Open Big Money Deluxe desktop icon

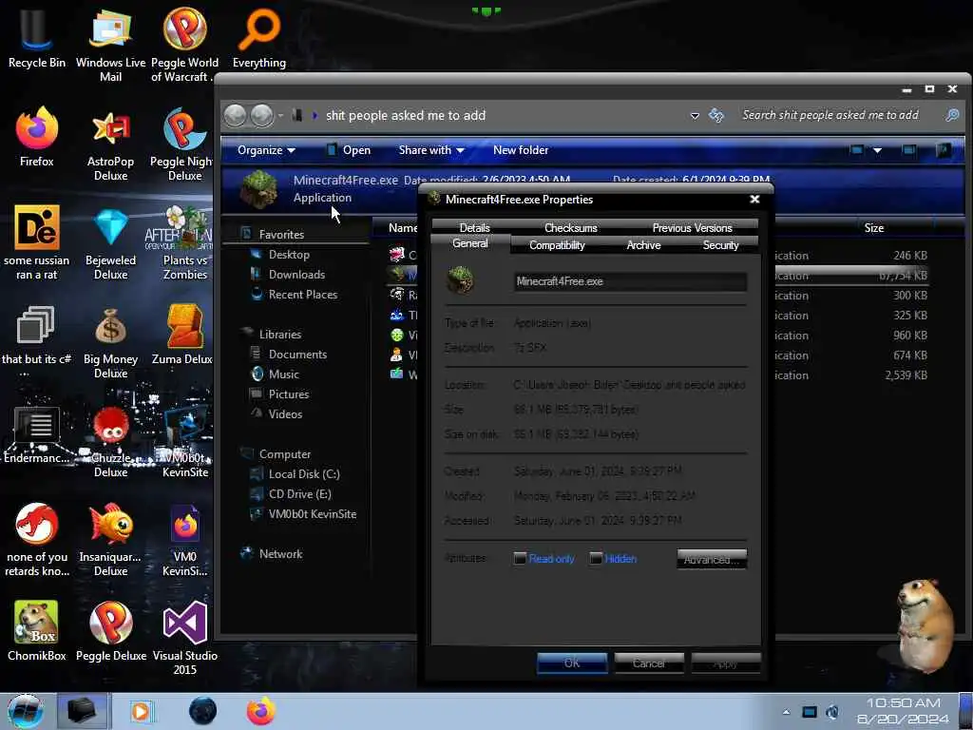point(110,341)
